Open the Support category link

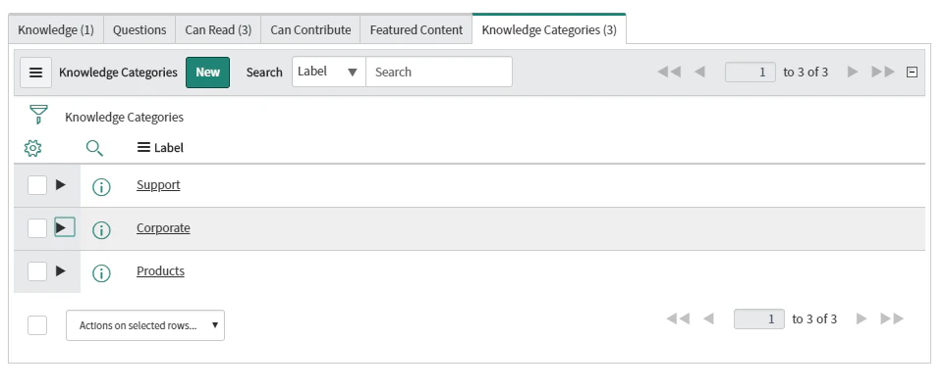tap(158, 185)
